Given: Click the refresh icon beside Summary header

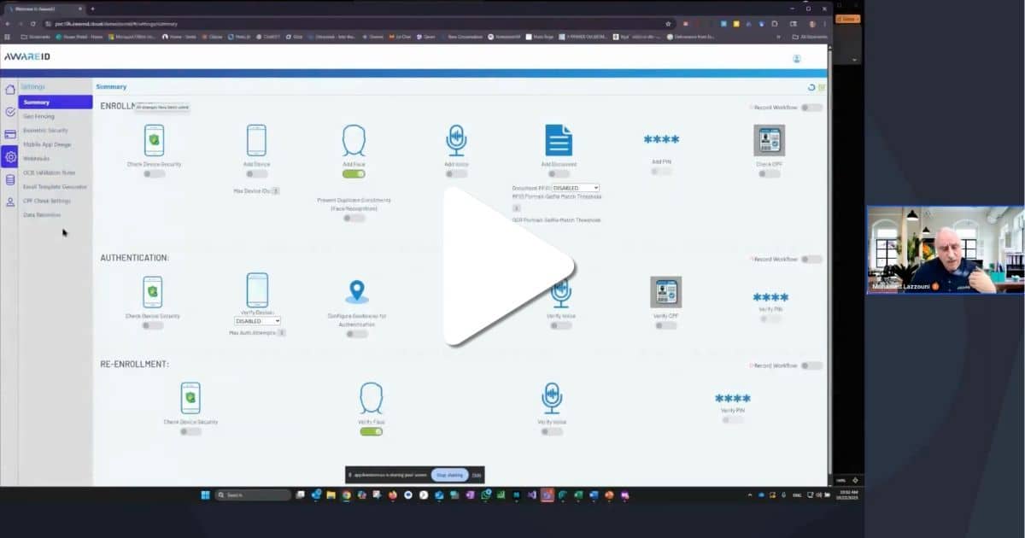Looking at the screenshot, I should (x=811, y=87).
